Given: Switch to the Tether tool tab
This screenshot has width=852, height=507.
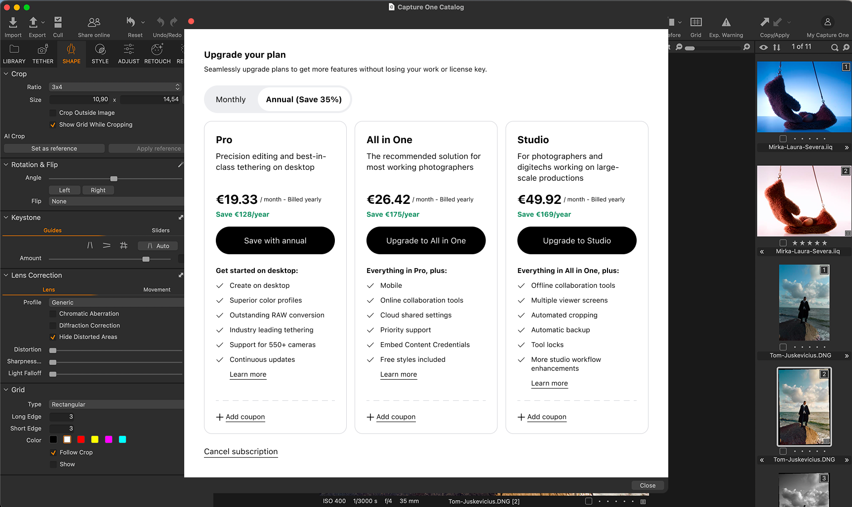Looking at the screenshot, I should pyautogui.click(x=43, y=54).
